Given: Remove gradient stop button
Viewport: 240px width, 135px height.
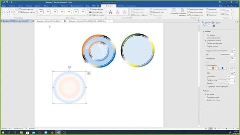Looking at the screenshot, I should tap(234, 68).
